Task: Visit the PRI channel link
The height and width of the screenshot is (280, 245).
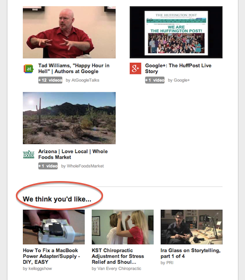Action: (x=170, y=263)
